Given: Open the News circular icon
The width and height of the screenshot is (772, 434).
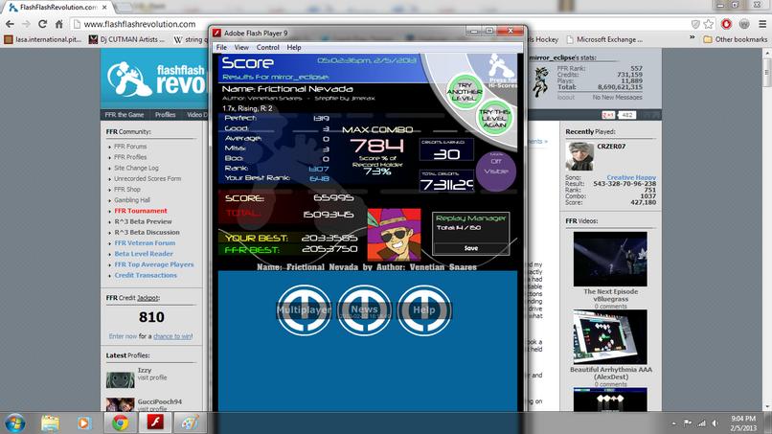Looking at the screenshot, I should coord(364,309).
